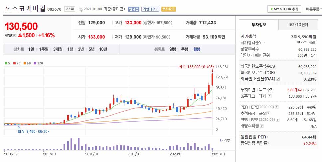Image resolution: width=322 pixels, height=162 pixels.
Task: Click the 코스피 market label
Action: [x=70, y=9]
